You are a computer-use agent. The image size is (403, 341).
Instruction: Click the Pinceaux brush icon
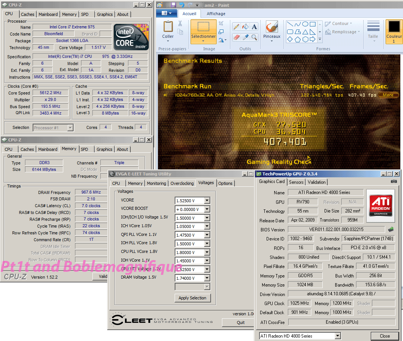pyautogui.click(x=272, y=26)
